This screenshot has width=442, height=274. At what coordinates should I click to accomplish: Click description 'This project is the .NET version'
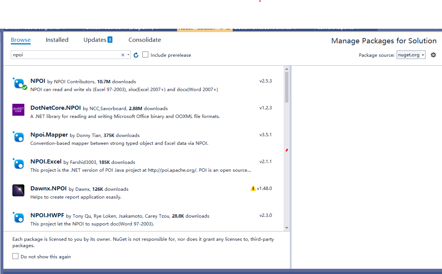point(141,170)
